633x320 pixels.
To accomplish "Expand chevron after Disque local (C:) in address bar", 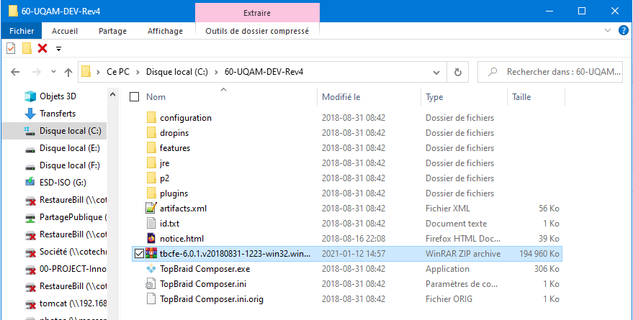I will [216, 72].
